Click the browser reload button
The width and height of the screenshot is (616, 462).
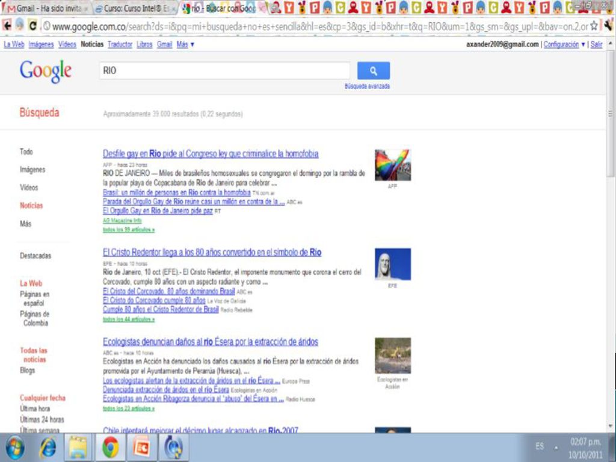tap(33, 26)
